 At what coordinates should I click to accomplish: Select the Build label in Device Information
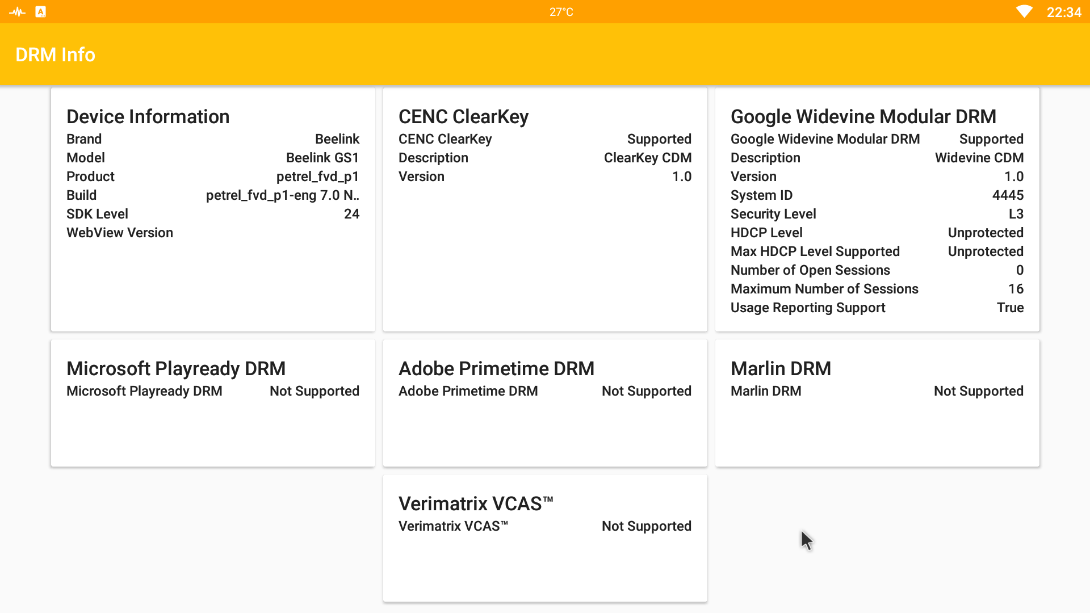(x=81, y=195)
